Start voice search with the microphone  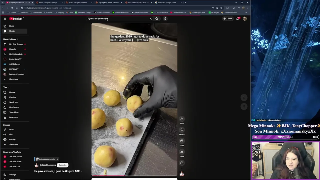click(165, 18)
